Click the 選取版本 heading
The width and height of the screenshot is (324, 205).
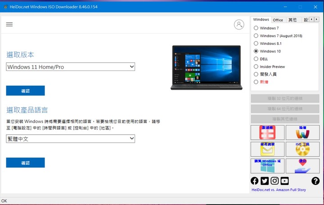coord(20,55)
